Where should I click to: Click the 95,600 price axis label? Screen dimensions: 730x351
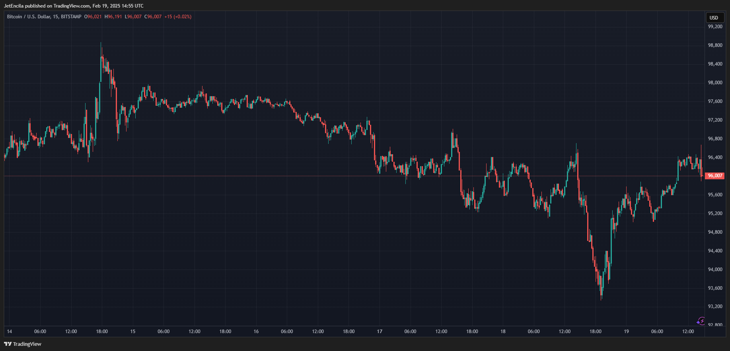point(715,195)
